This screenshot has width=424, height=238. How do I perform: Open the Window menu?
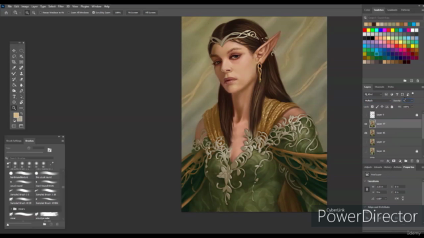96,7
